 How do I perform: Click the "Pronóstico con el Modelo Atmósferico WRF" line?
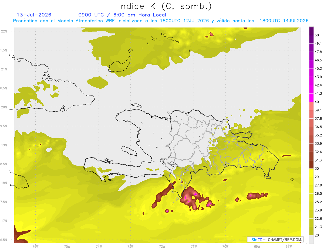(x=161, y=21)
